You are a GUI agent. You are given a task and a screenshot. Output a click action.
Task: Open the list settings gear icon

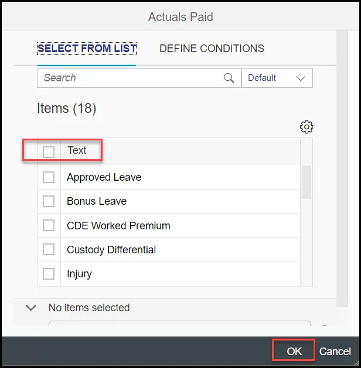(x=306, y=127)
